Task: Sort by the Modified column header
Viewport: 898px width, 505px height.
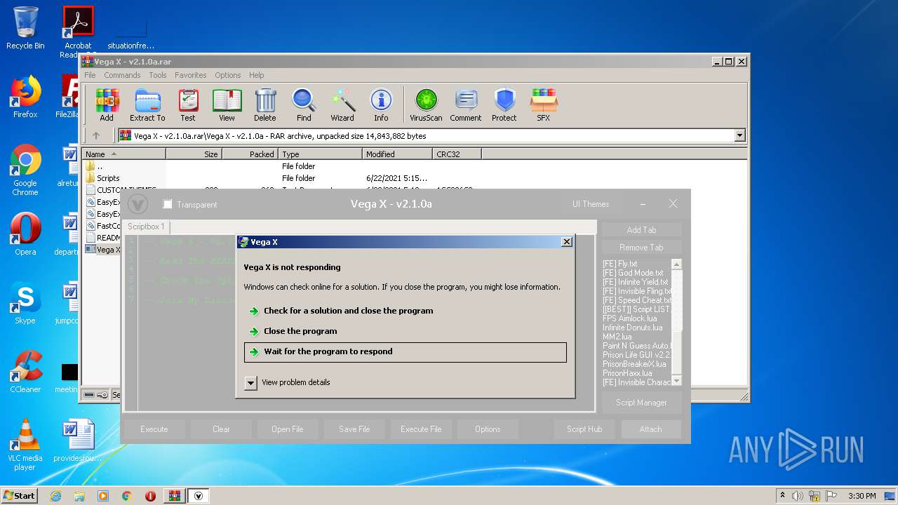Action: [x=397, y=154]
